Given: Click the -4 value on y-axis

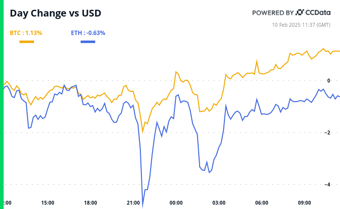Looking at the screenshot, I should [x=327, y=184].
